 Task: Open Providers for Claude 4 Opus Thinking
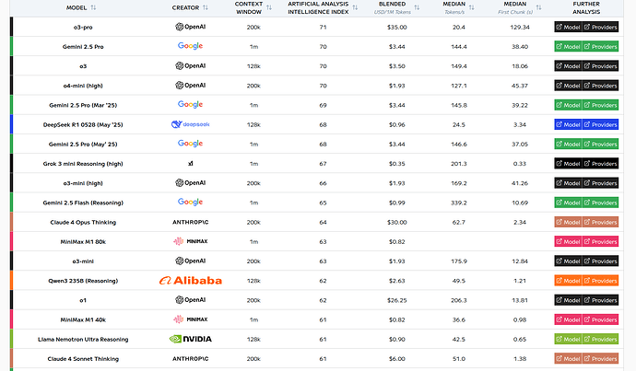click(601, 222)
